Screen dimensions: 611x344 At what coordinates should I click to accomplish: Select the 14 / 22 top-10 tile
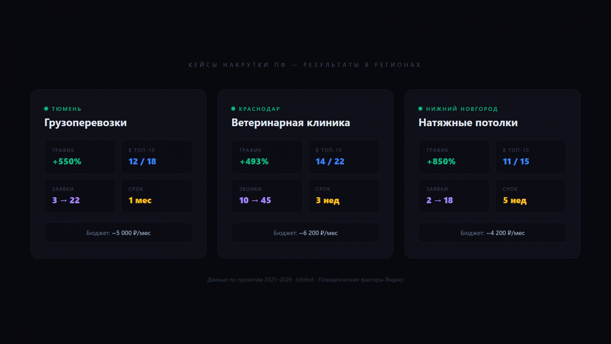coord(344,157)
